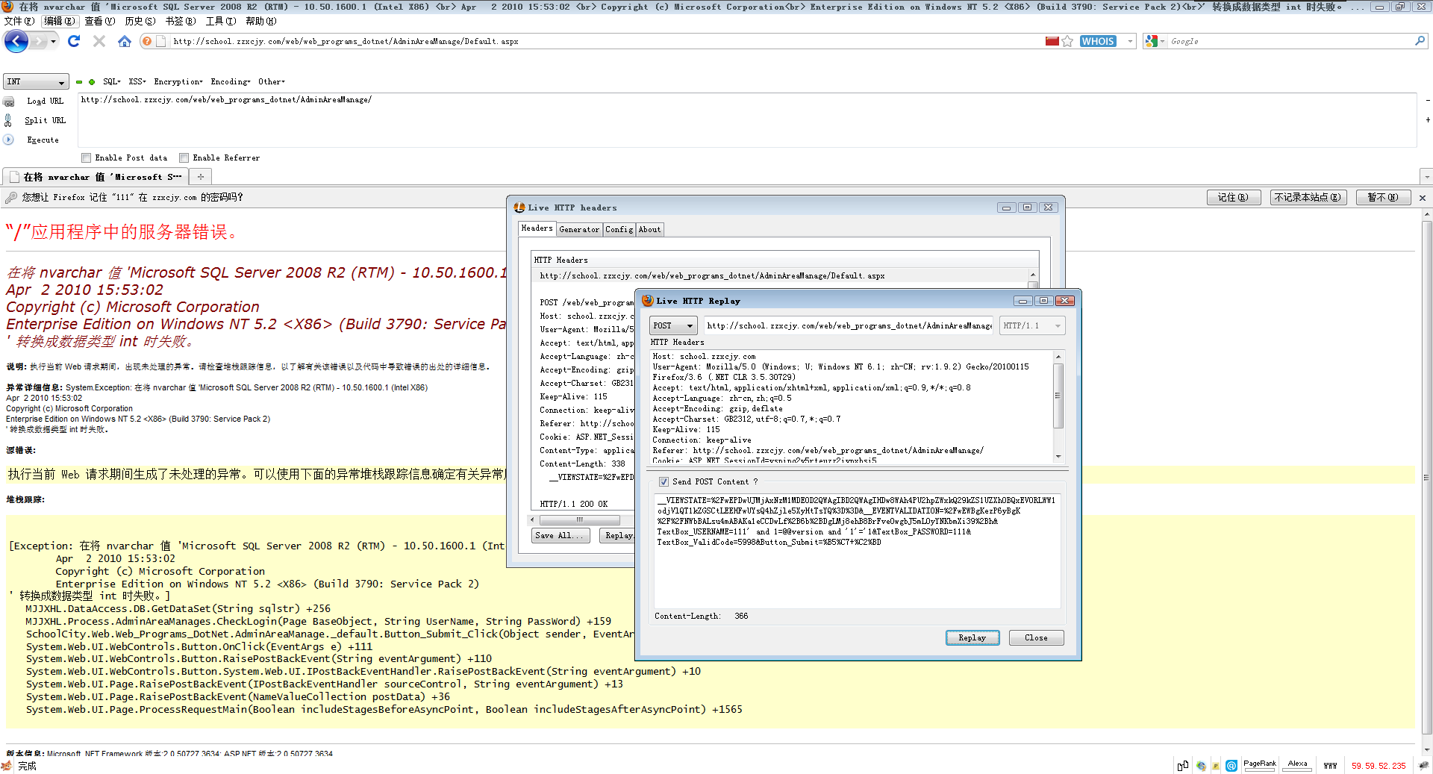Screen dimensions: 1433x774
Task: Reload the page with the refresh icon
Action: coord(74,41)
